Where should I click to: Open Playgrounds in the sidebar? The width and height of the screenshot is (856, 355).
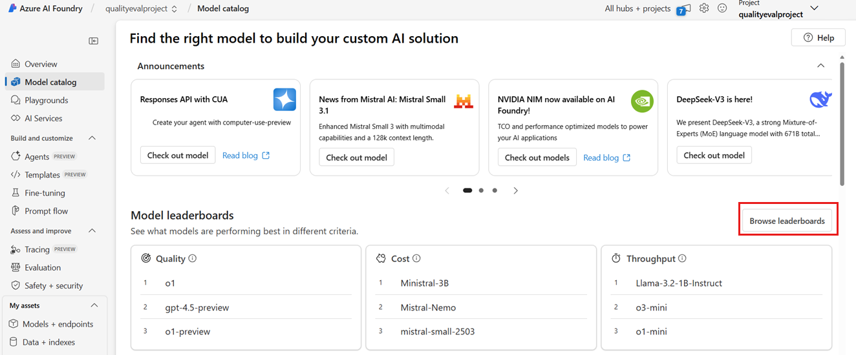click(x=46, y=100)
